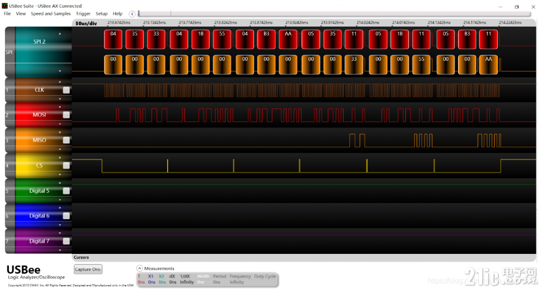Screen dimensions: 542x289
Task: Click the small plus mark under CLK toggle
Action: [60, 99]
